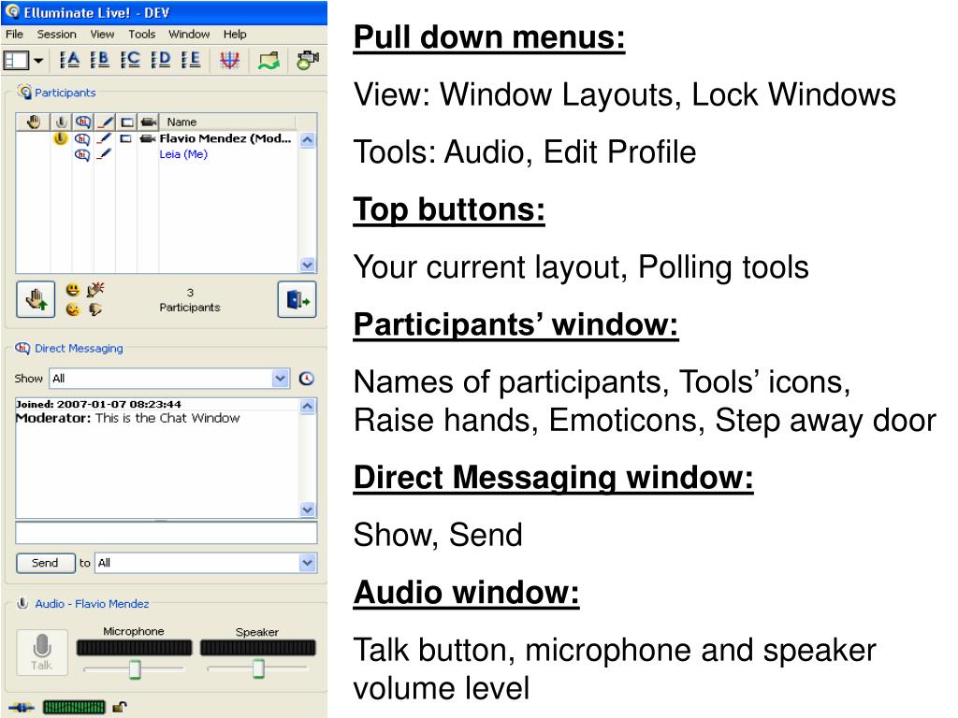
Task: Click the green connection activity meter
Action: pyautogui.click(x=74, y=708)
